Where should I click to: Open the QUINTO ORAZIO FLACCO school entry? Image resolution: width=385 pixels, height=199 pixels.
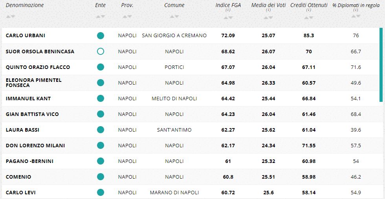[x=38, y=67]
